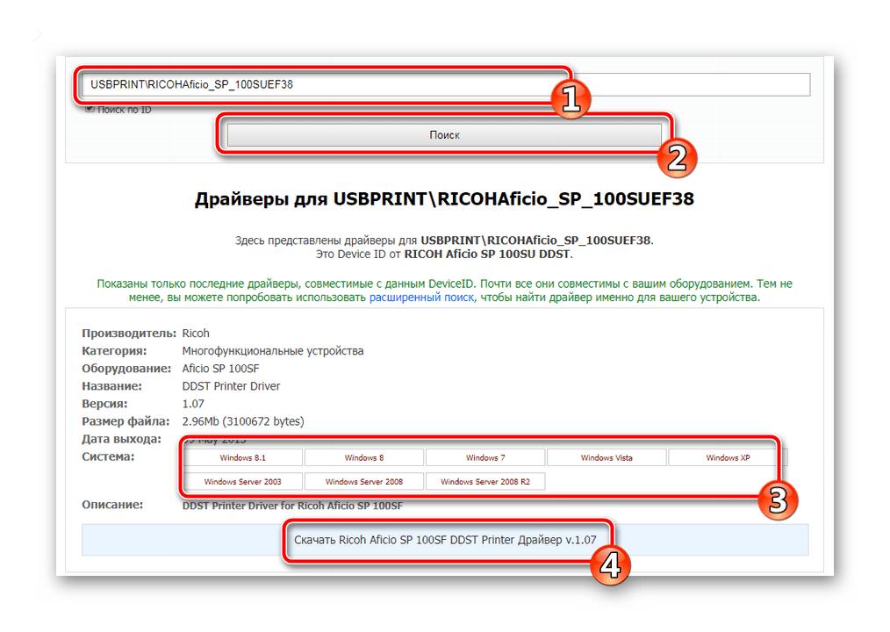Choose the Windows 8 system button
Screen dimensions: 890x632
[x=363, y=457]
